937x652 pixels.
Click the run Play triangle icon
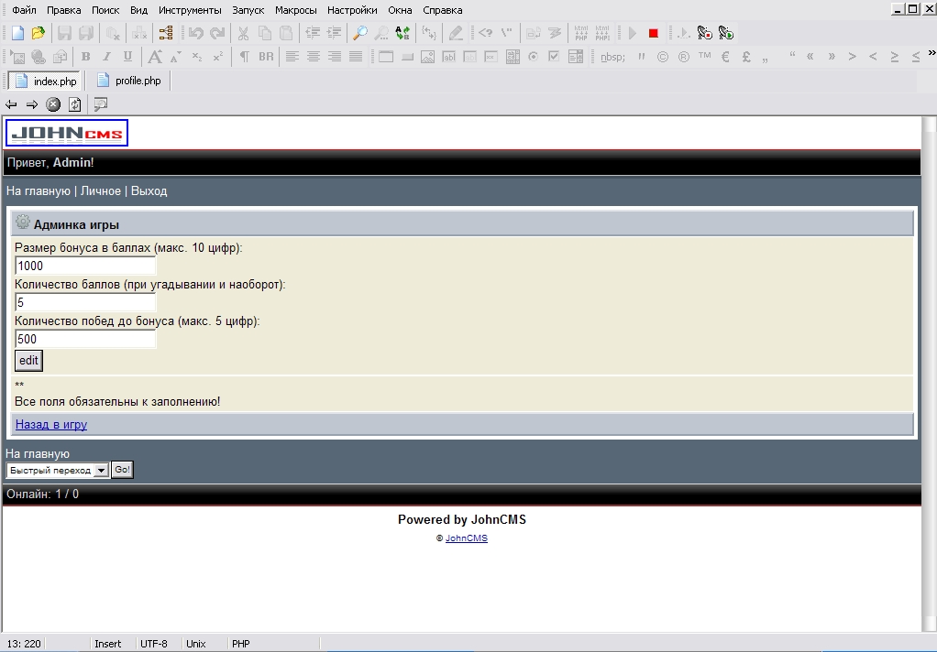point(633,34)
